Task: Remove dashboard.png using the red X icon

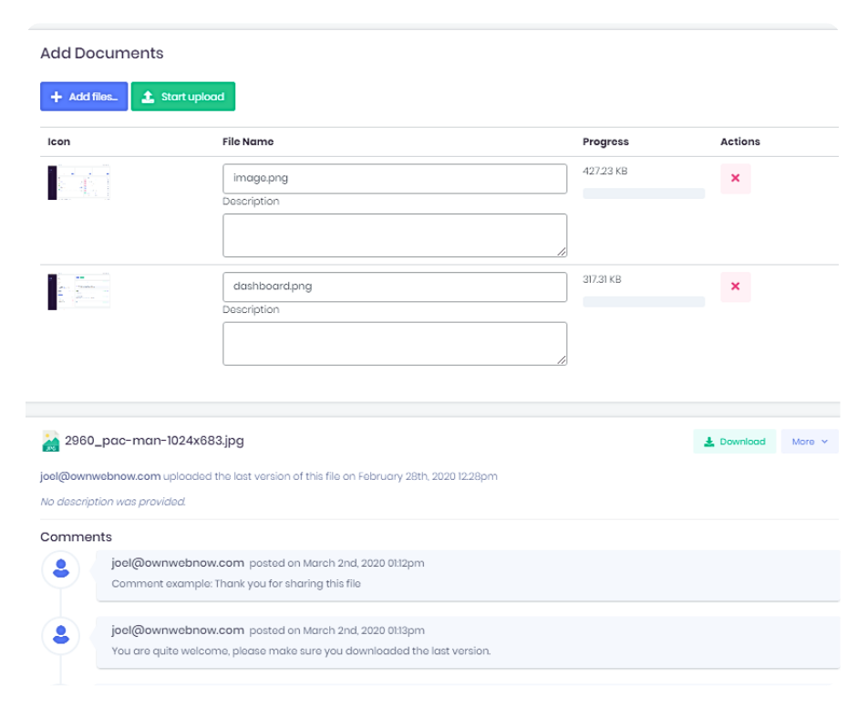Action: point(736,287)
